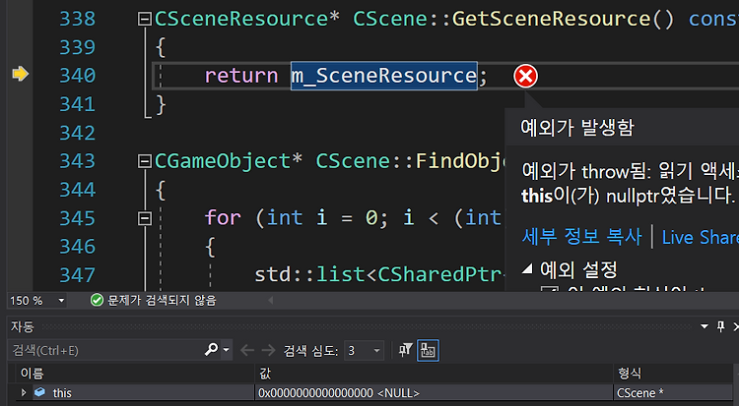
Task: Click GetSceneResource function name on line 338
Action: (552, 19)
